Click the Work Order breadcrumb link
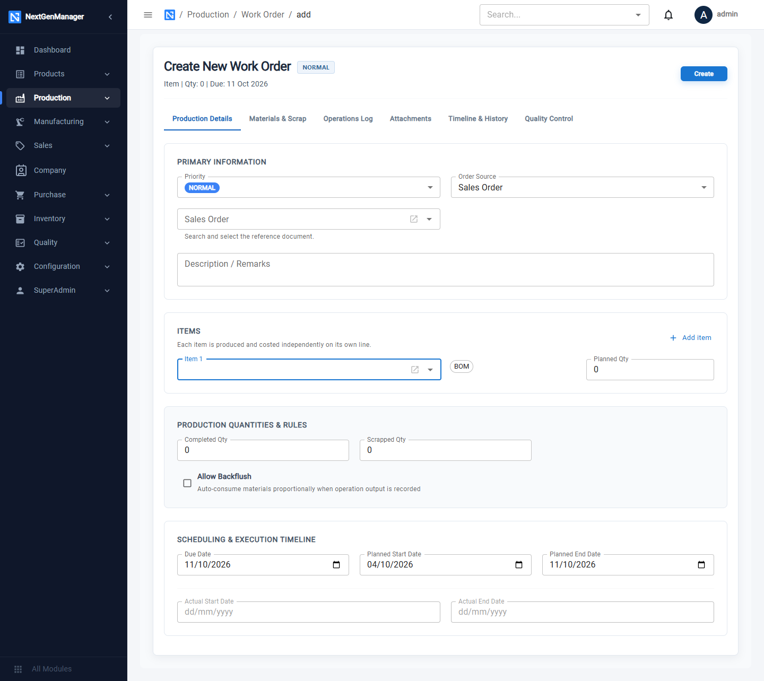764x681 pixels. pyautogui.click(x=263, y=15)
